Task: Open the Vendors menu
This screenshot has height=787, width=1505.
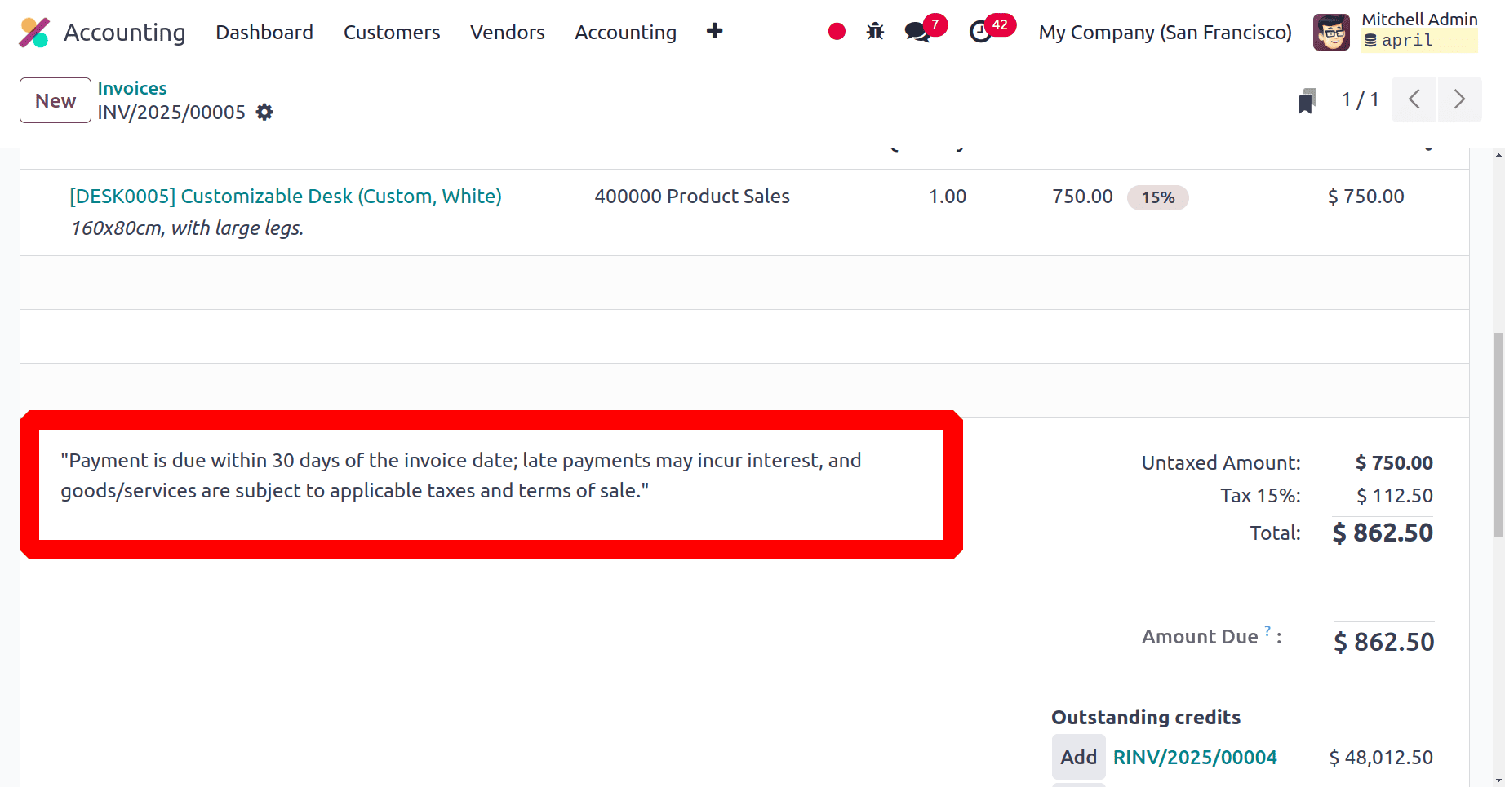Action: [x=508, y=32]
